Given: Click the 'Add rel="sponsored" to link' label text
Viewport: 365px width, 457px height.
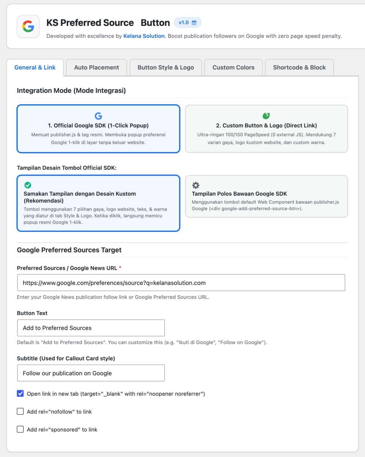Looking at the screenshot, I should tap(62, 430).
